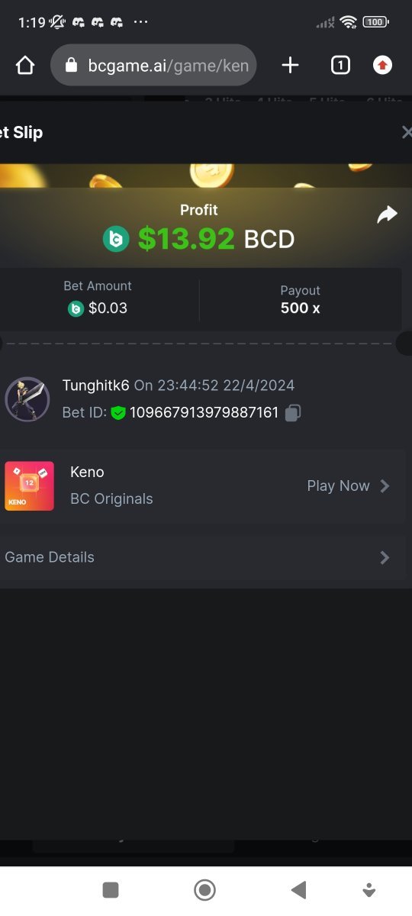Image resolution: width=412 pixels, height=916 pixels.
Task: Close the Bet Slip panel
Action: pyautogui.click(x=406, y=132)
